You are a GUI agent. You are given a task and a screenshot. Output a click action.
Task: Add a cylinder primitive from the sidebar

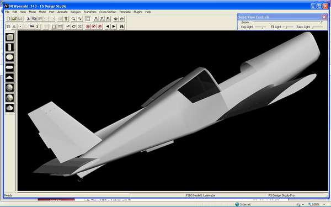[9, 47]
